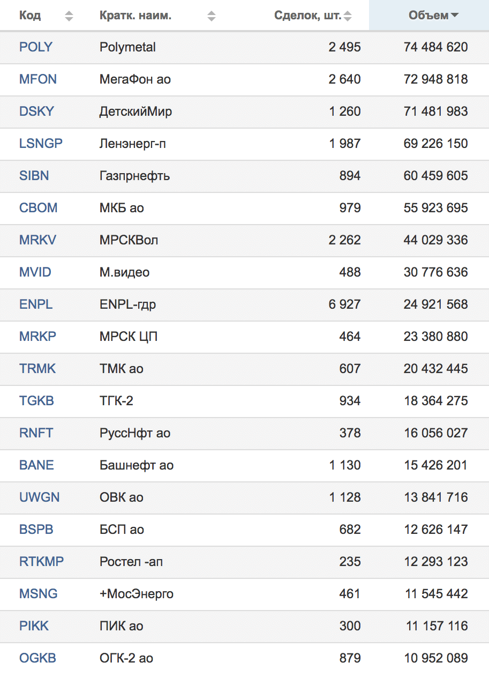Toggle descending arrow on Объем column
489x677 pixels.
(x=455, y=16)
